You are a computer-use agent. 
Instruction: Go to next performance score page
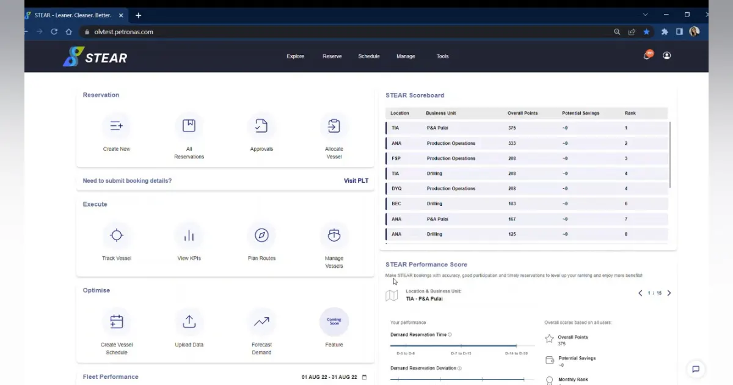click(x=669, y=293)
